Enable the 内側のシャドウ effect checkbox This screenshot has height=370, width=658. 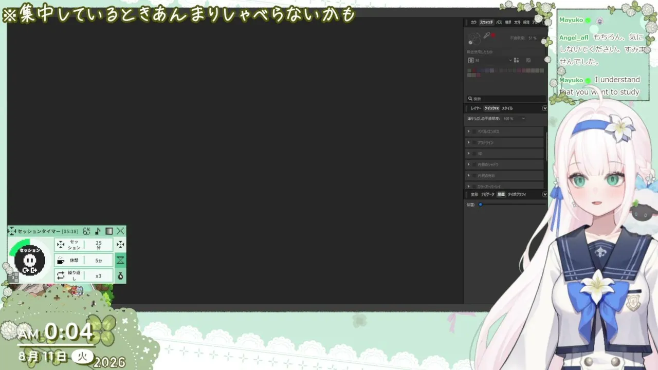pyautogui.click(x=474, y=164)
